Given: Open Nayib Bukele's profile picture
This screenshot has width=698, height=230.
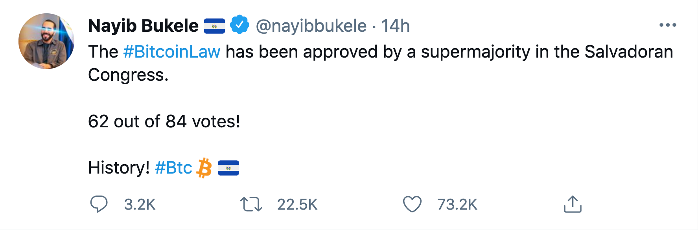Looking at the screenshot, I should (x=46, y=41).
